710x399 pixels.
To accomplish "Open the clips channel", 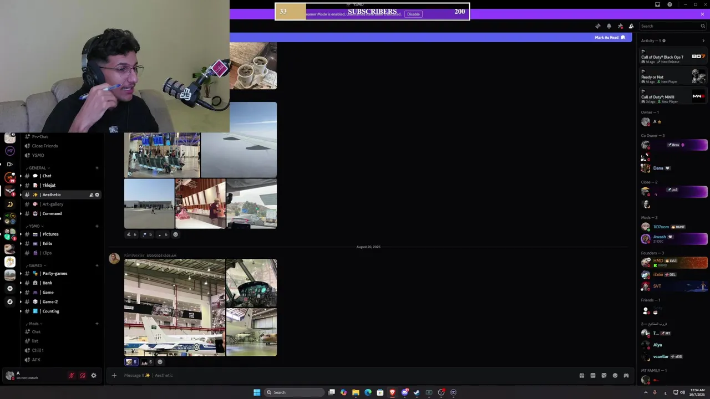I will [61, 253].
